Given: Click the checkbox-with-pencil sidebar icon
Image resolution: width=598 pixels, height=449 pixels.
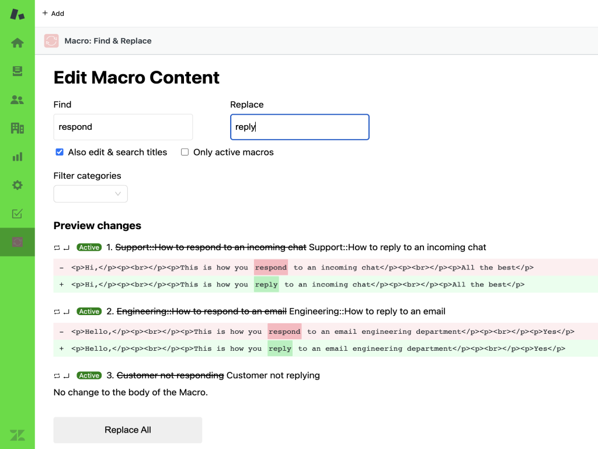Looking at the screenshot, I should [18, 214].
